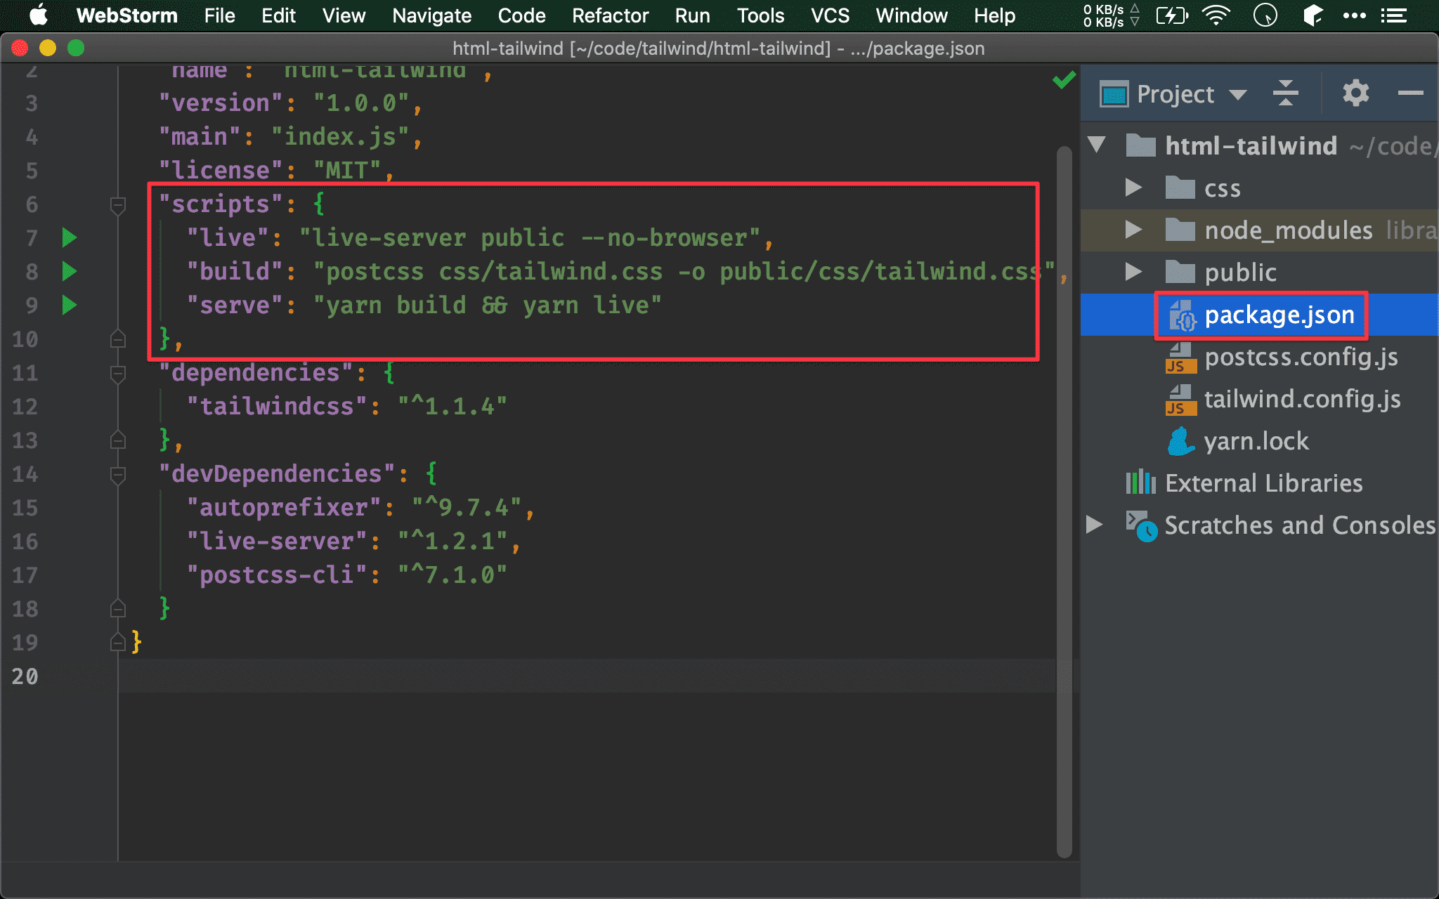Viewport: 1439px width, 899px height.
Task: Collapse the html-tailwind project root
Action: 1097,145
